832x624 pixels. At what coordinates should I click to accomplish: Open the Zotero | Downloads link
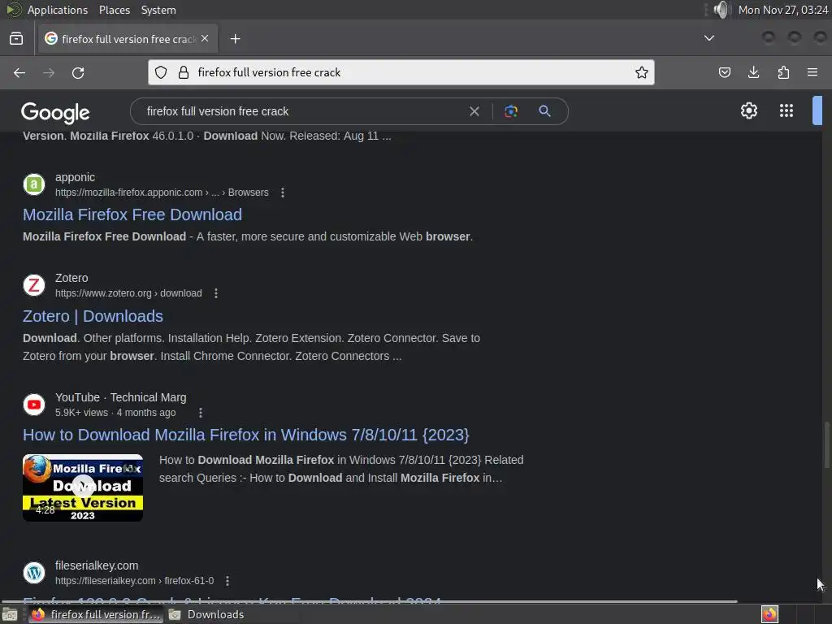point(93,316)
